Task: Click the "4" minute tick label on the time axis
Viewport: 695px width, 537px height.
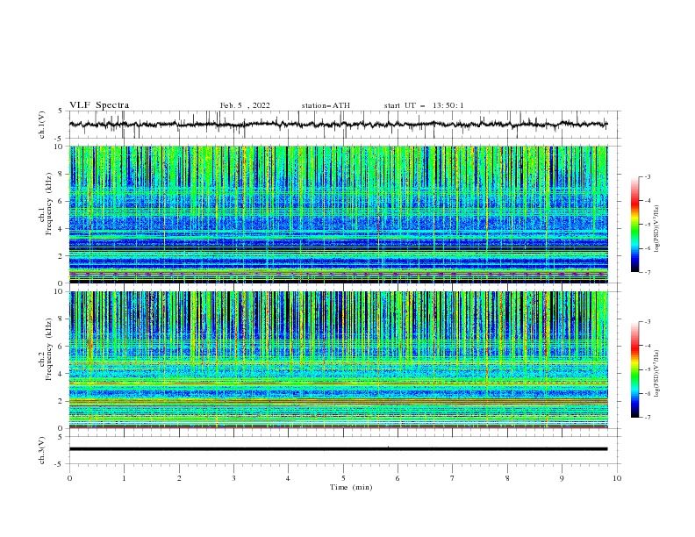Action: [x=288, y=478]
